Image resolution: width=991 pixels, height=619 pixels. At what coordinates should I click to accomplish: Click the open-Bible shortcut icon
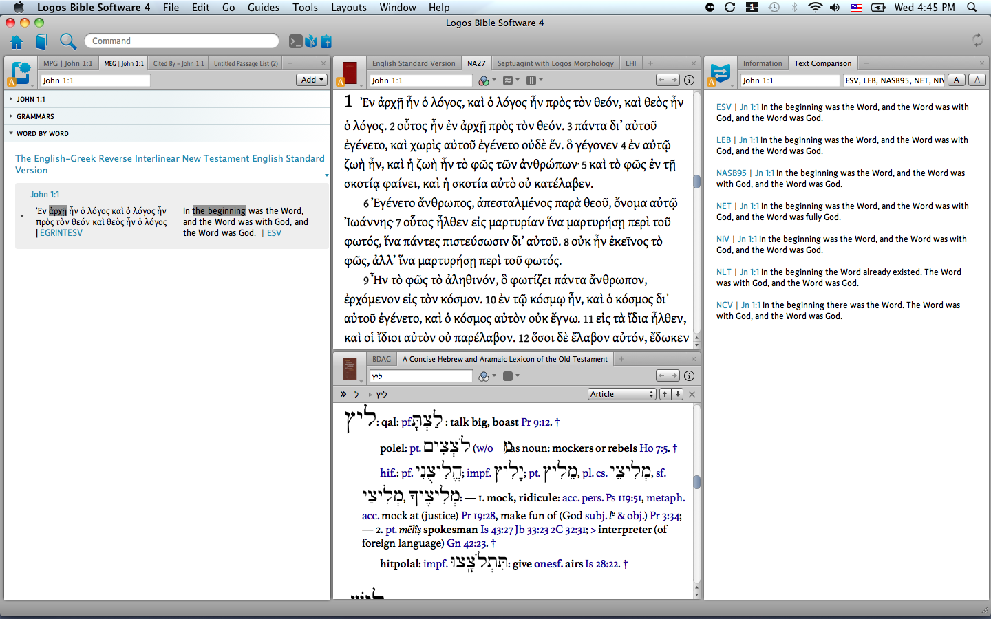311,41
